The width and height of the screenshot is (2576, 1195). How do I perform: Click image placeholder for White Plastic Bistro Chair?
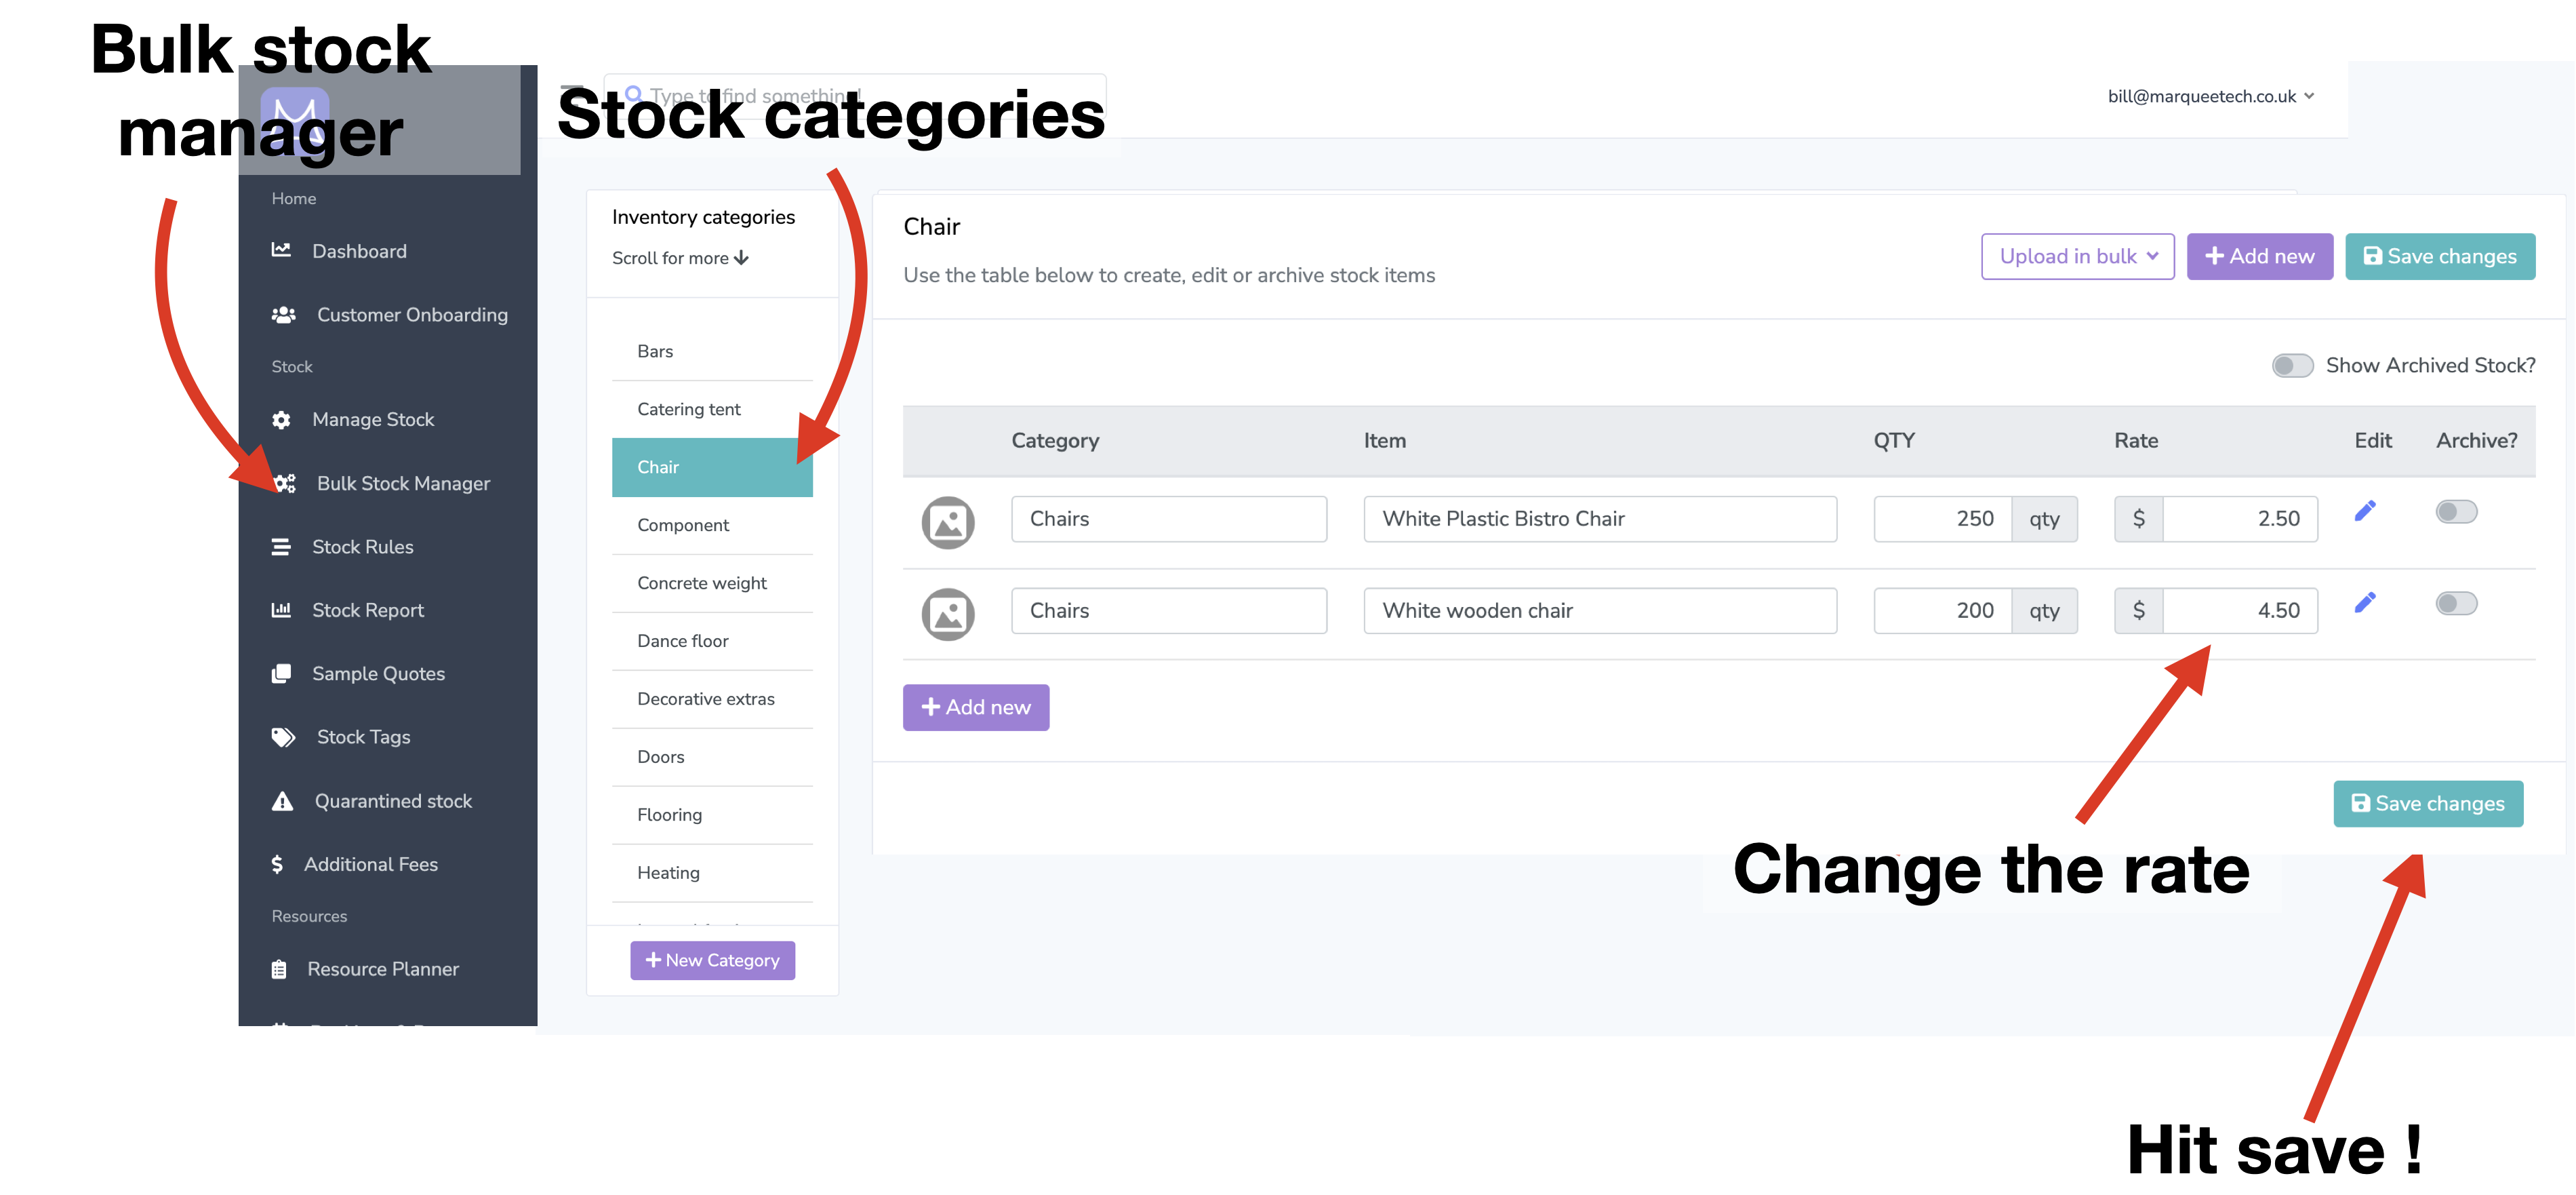(947, 522)
